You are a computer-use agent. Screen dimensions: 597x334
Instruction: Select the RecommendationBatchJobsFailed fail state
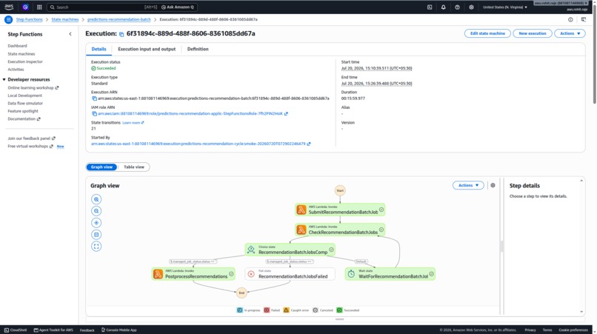[x=290, y=274]
